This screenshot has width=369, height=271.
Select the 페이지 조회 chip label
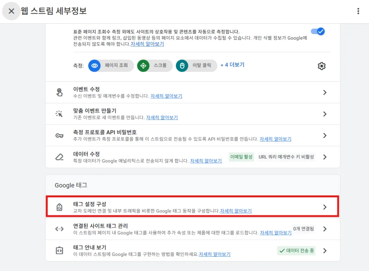[116, 66]
